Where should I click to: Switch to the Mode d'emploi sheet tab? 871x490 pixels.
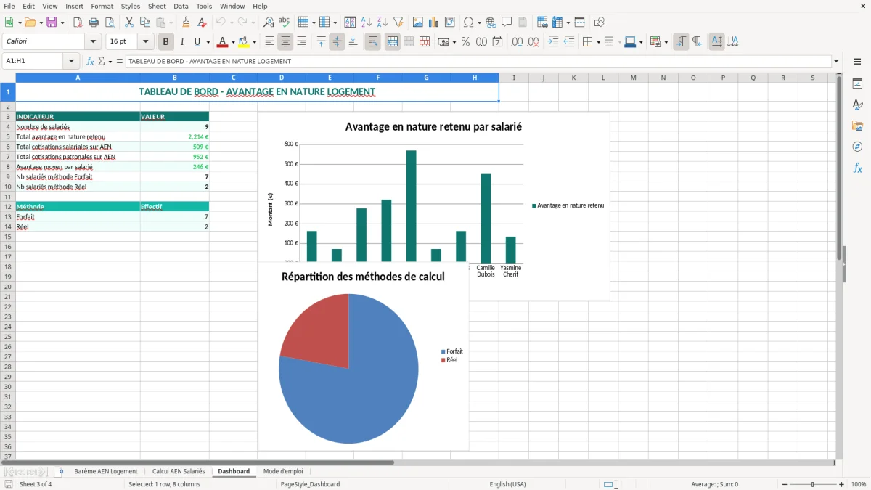pos(283,471)
